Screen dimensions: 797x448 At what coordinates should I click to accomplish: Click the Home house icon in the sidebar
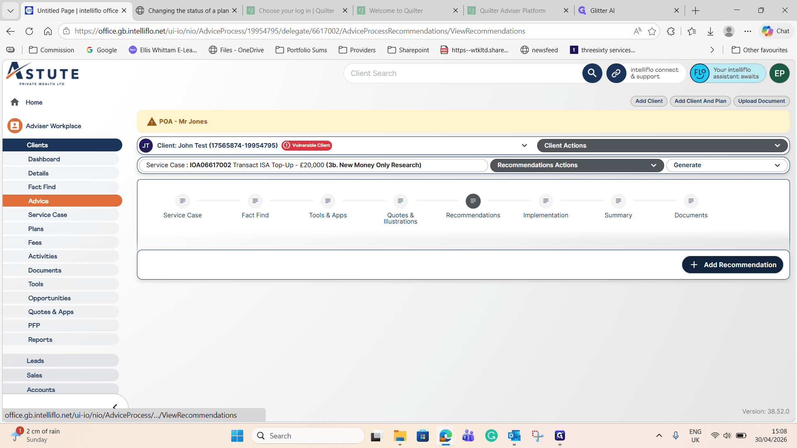[x=15, y=102]
